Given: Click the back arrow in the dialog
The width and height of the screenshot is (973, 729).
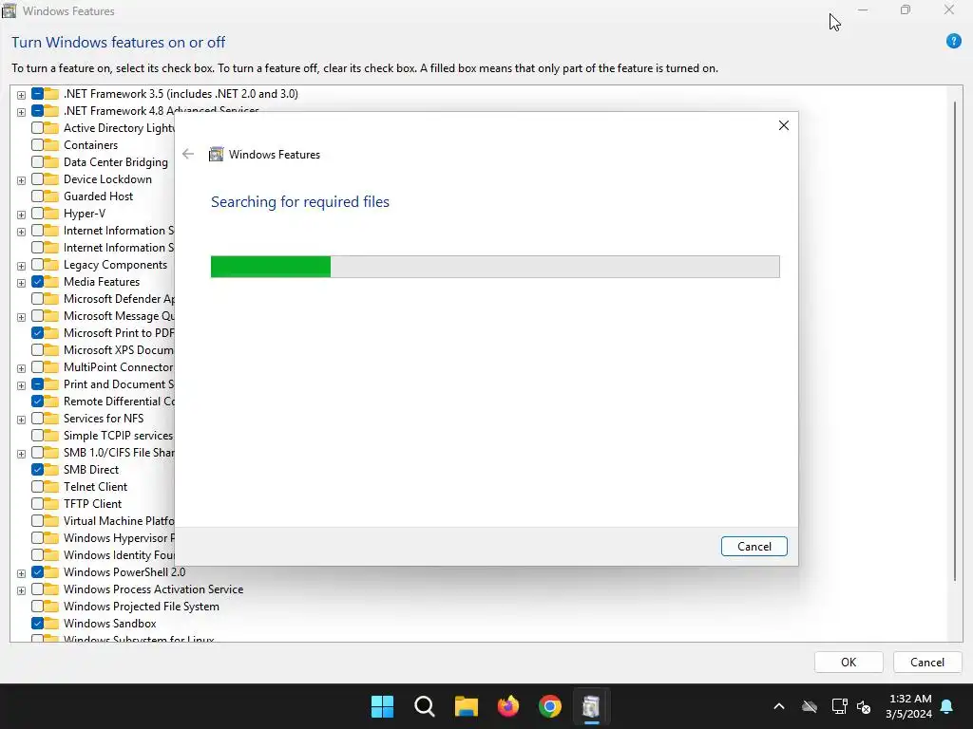Looking at the screenshot, I should click(188, 155).
